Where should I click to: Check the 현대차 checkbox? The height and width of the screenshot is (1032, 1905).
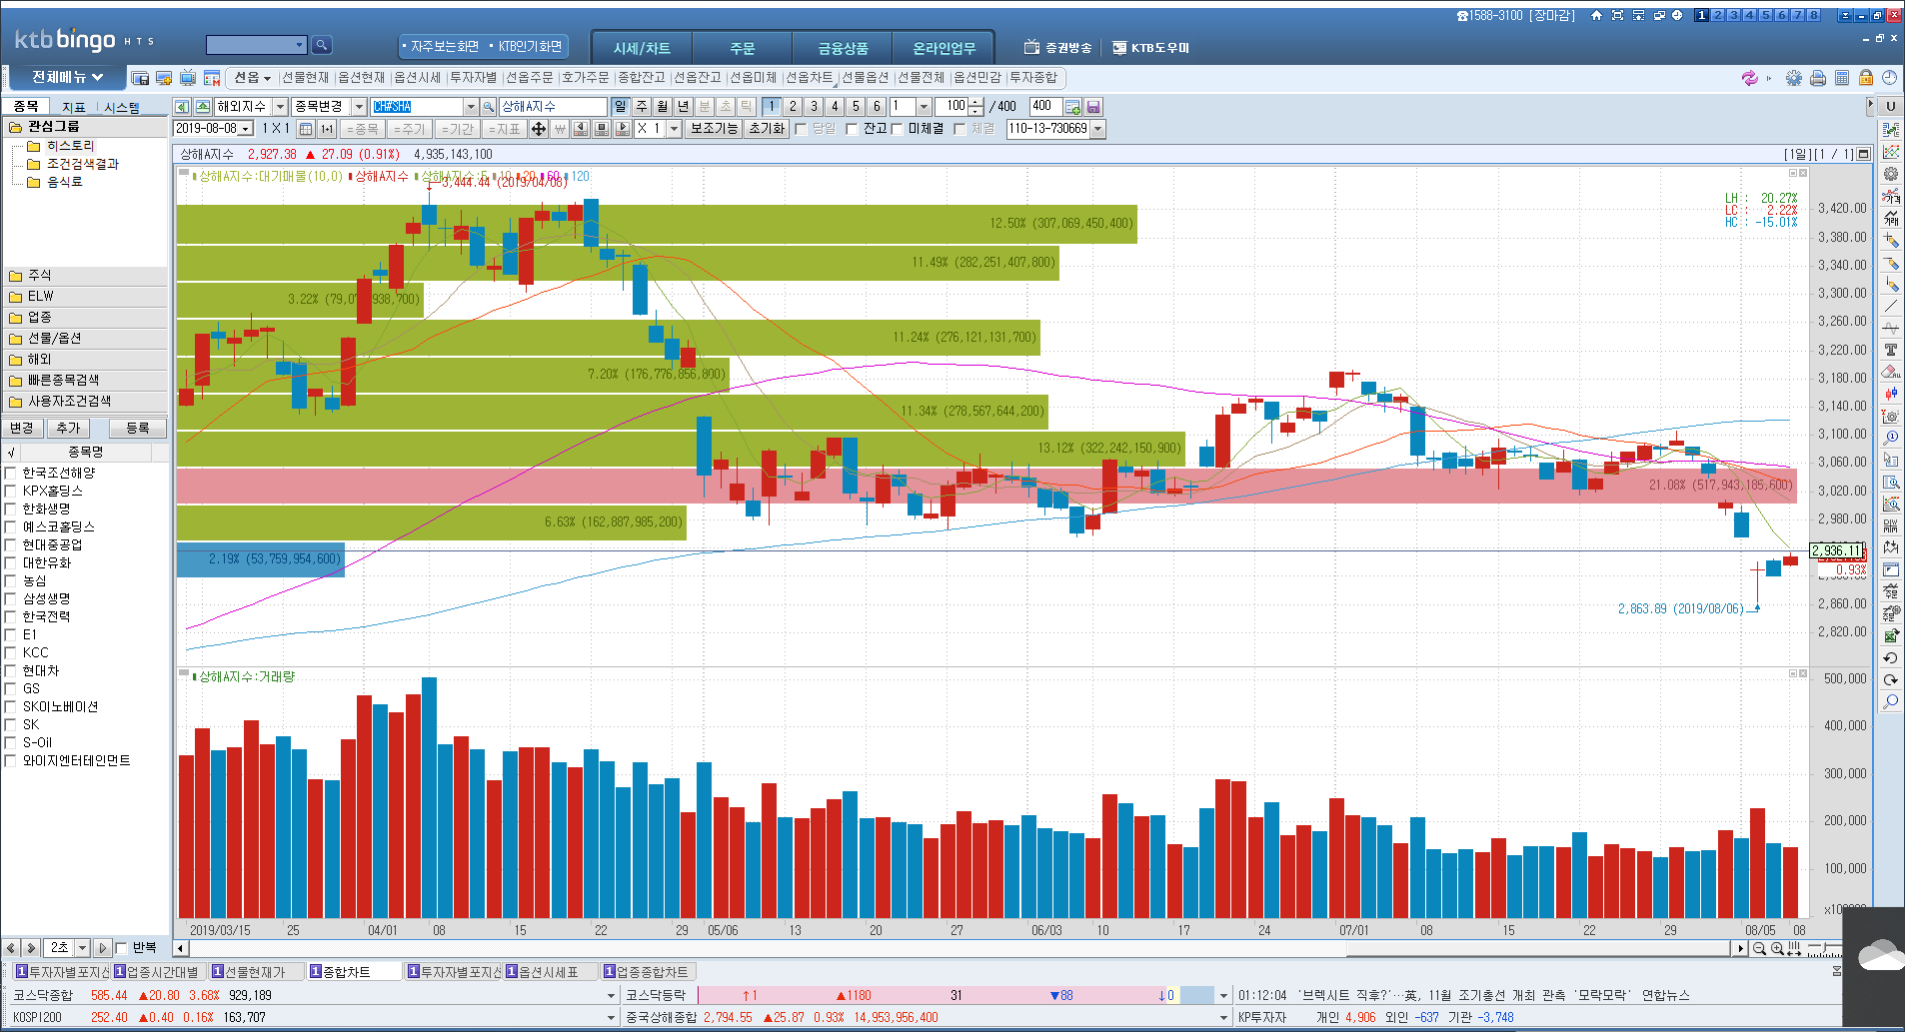[11, 670]
